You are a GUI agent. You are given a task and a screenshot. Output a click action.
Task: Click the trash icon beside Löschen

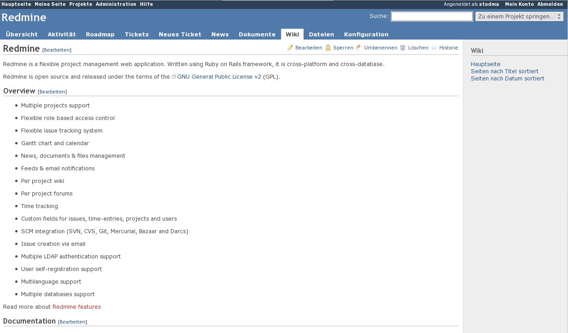[403, 48]
